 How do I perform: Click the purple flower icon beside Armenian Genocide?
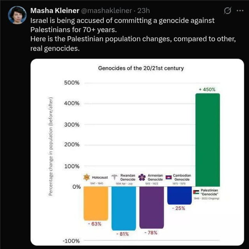[142, 178]
